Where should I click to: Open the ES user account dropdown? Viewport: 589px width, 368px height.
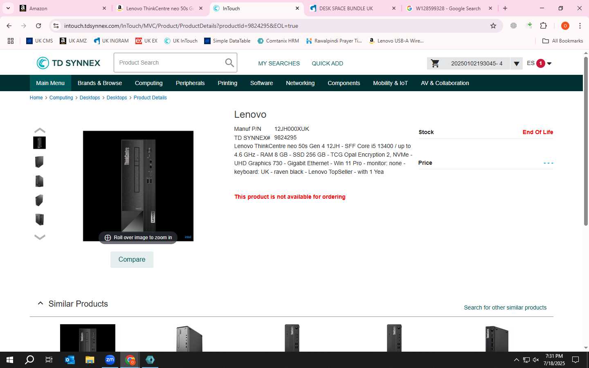click(x=539, y=63)
